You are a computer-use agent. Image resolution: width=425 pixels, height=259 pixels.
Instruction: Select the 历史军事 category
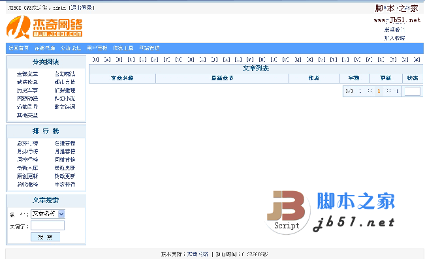tap(27, 90)
